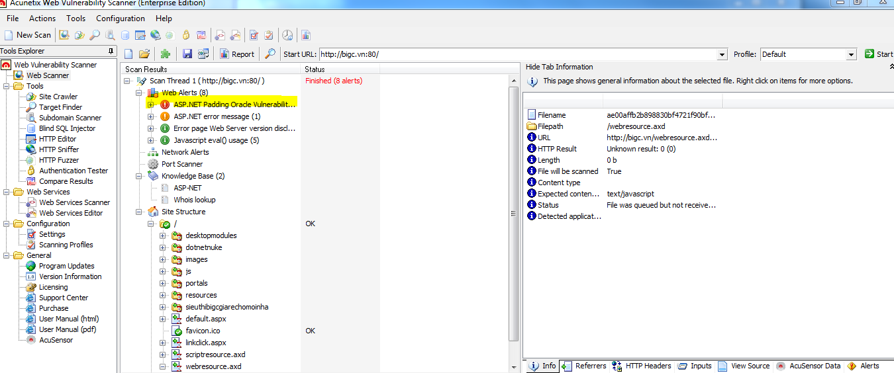
Task: Click the green puzzle piece icon
Action: click(166, 54)
